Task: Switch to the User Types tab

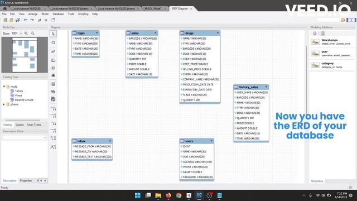Action: pyautogui.click(x=34, y=125)
